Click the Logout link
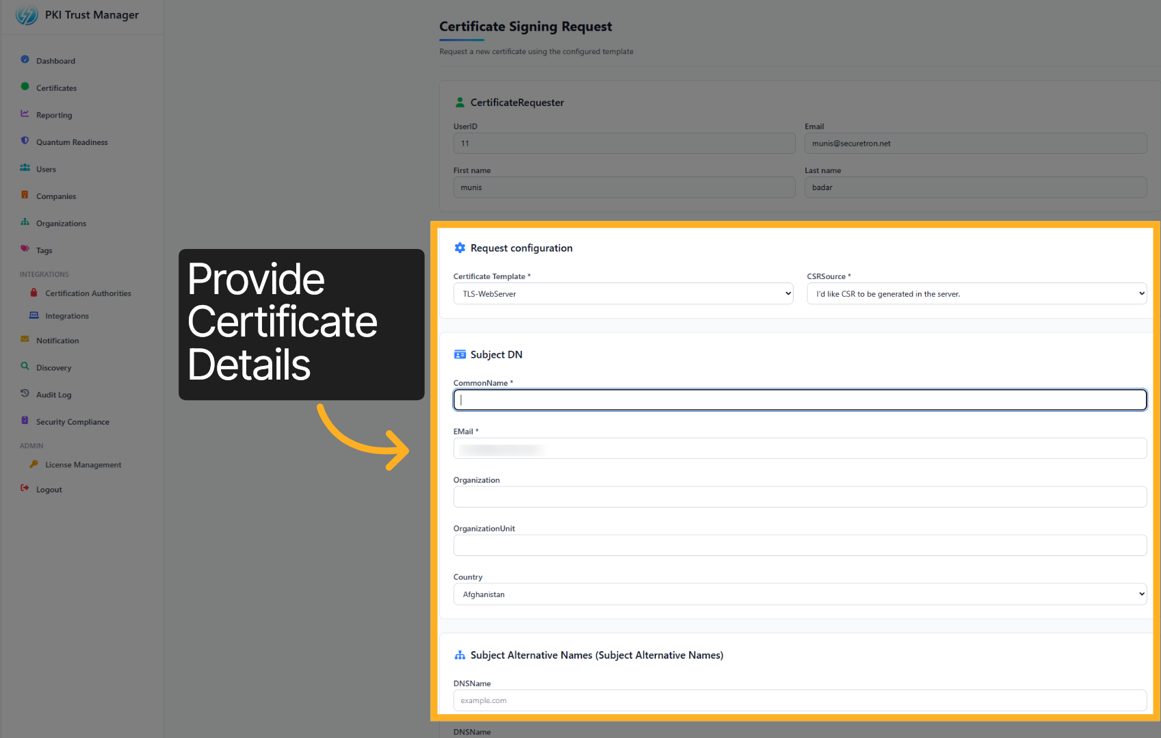1161x738 pixels. (49, 490)
